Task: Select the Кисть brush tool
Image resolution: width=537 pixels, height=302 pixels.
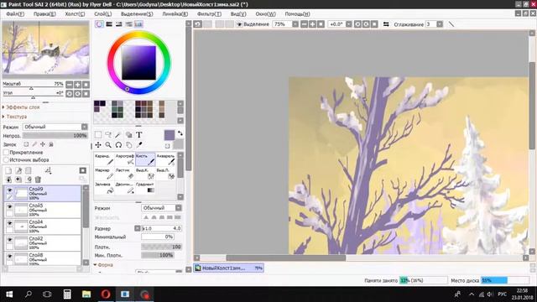Action: pos(145,159)
